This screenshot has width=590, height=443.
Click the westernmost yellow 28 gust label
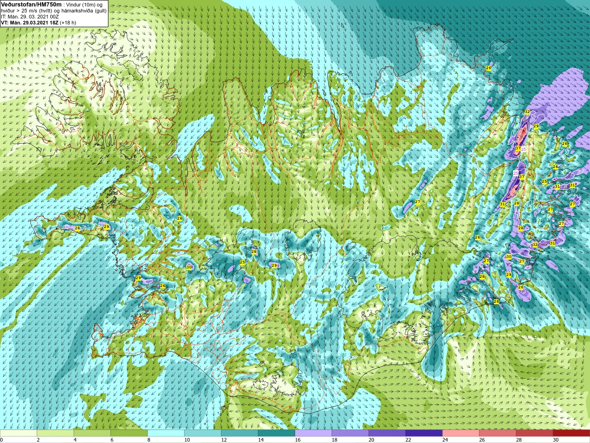pyautogui.click(x=77, y=228)
